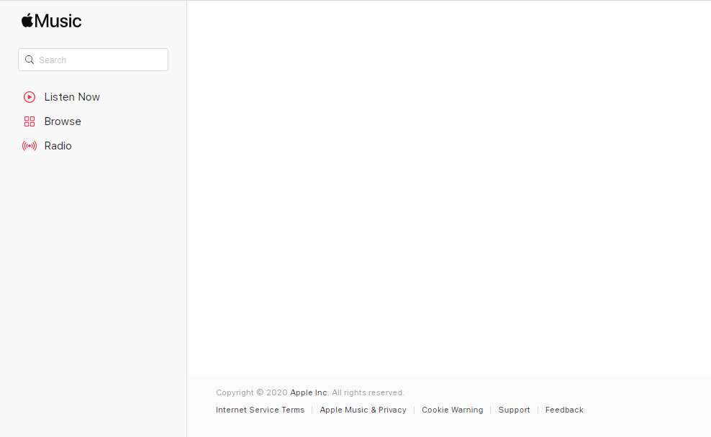
Task: Open the Listen Now section
Action: pyautogui.click(x=72, y=97)
